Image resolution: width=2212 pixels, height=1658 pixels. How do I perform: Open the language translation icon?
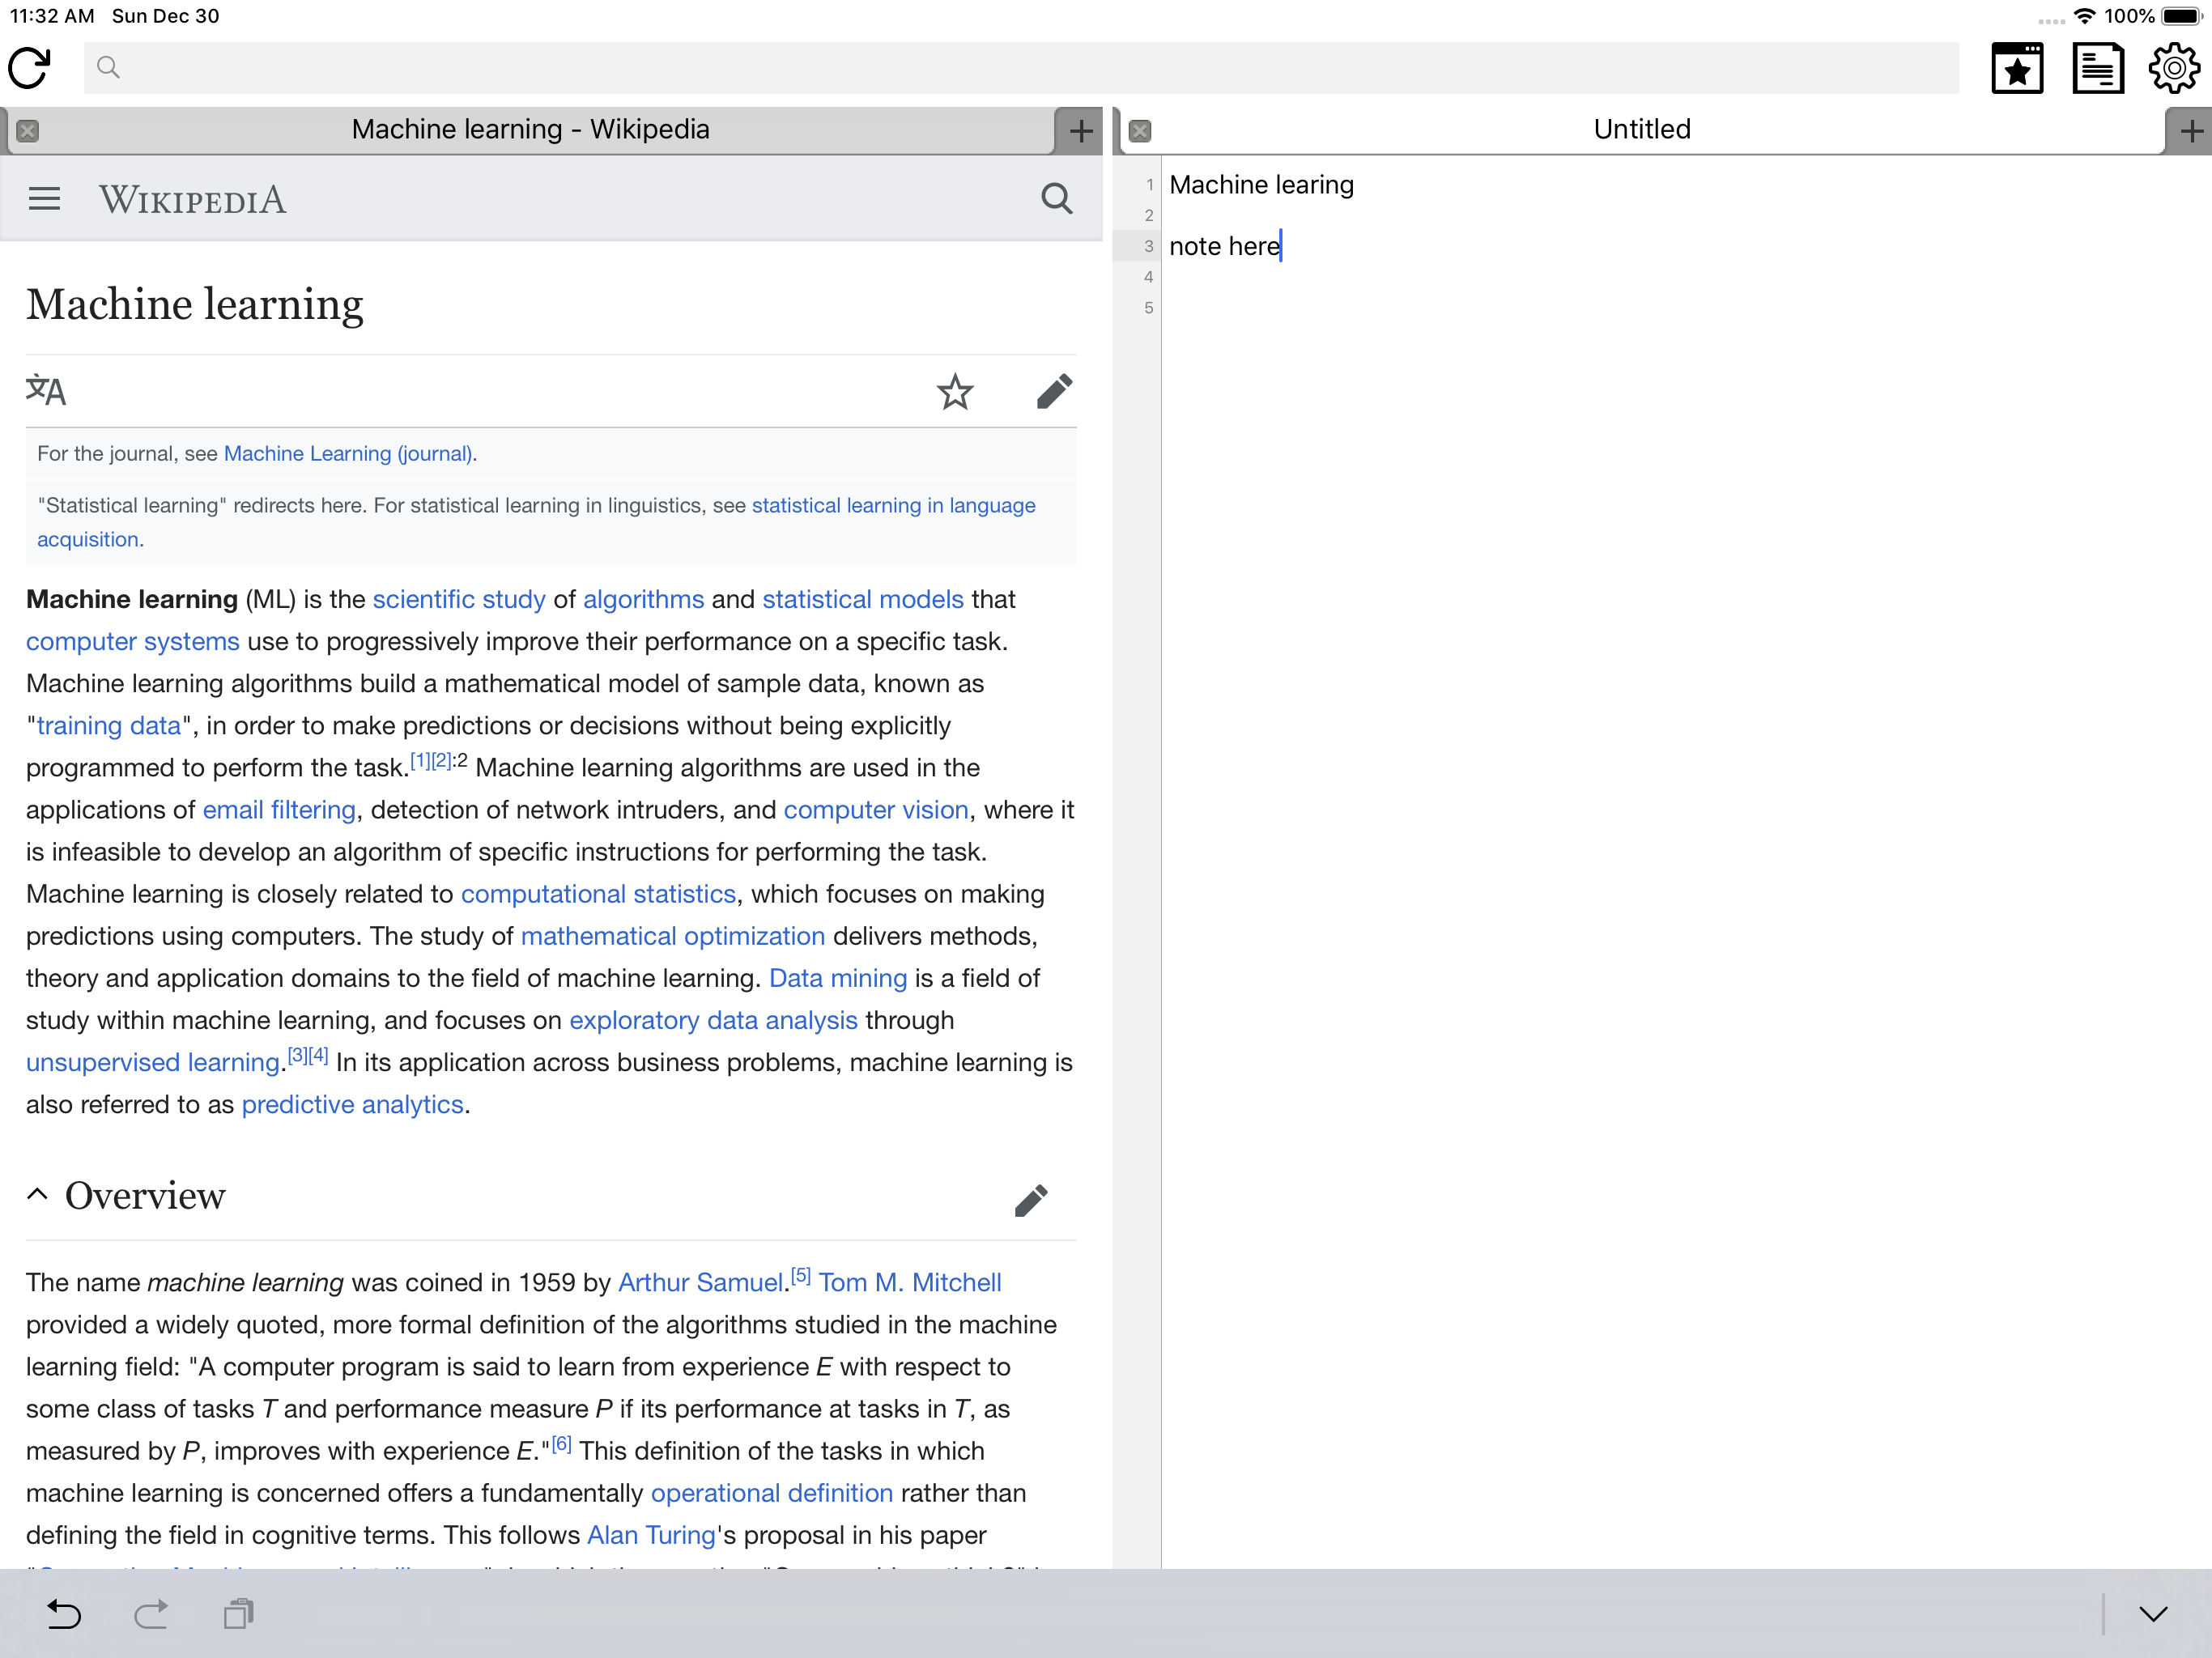tap(46, 391)
